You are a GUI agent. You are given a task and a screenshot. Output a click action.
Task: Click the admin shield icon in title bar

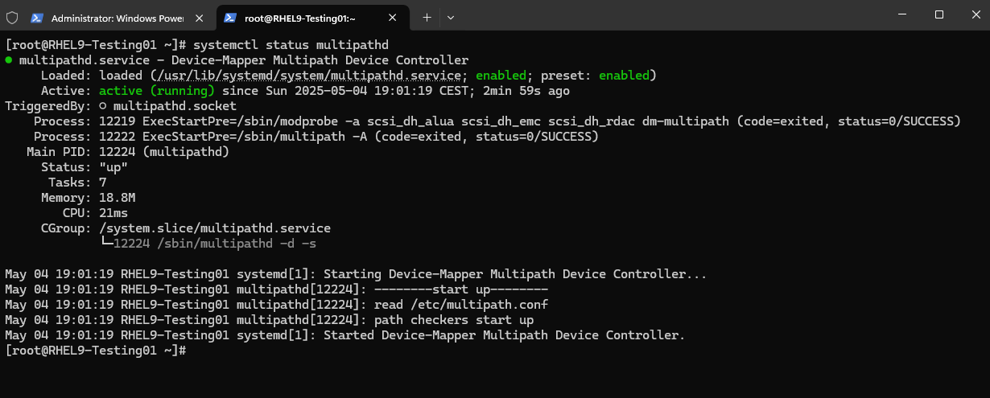(11, 17)
